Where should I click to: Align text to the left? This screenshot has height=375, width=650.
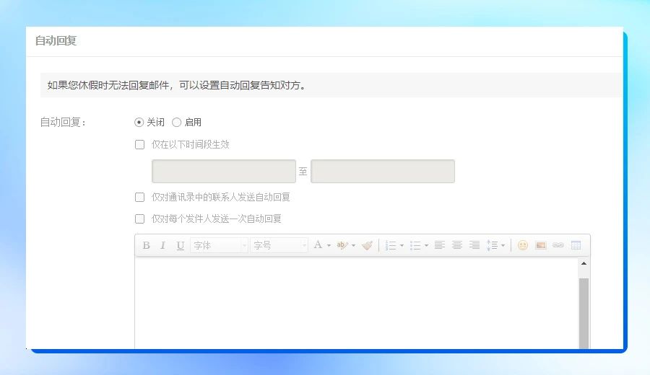(439, 245)
